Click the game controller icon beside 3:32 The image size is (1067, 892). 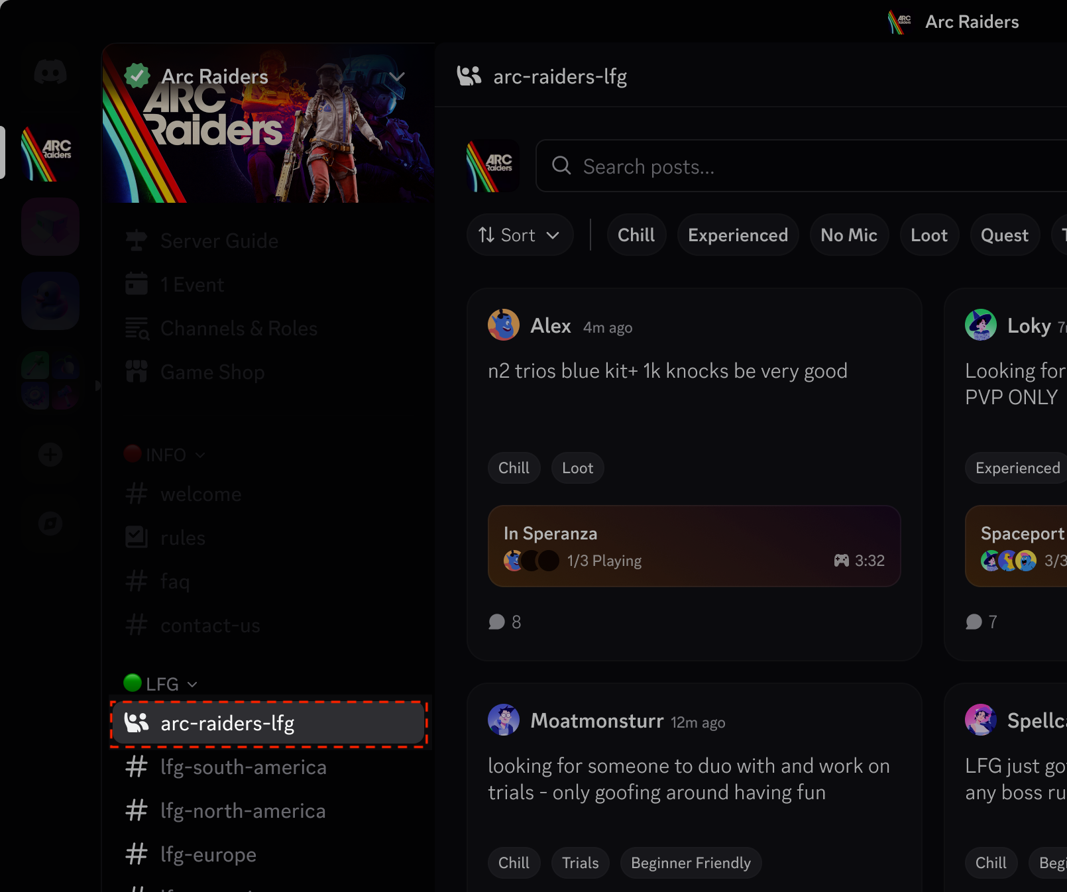coord(841,561)
